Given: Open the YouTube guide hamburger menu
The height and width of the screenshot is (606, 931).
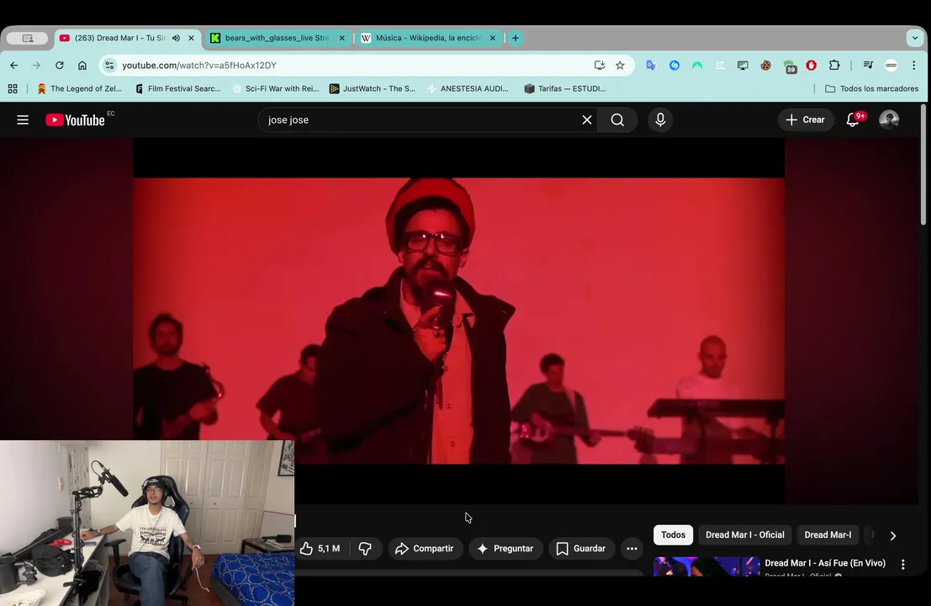Looking at the screenshot, I should click(23, 120).
